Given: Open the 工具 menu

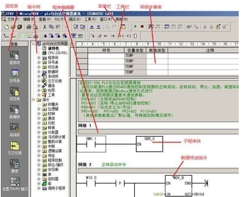Looking at the screenshot, I should 90,19.
